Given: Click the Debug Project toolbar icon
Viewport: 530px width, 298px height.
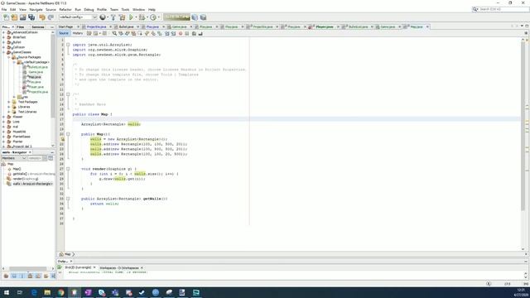Looking at the screenshot, I should pos(142,17).
